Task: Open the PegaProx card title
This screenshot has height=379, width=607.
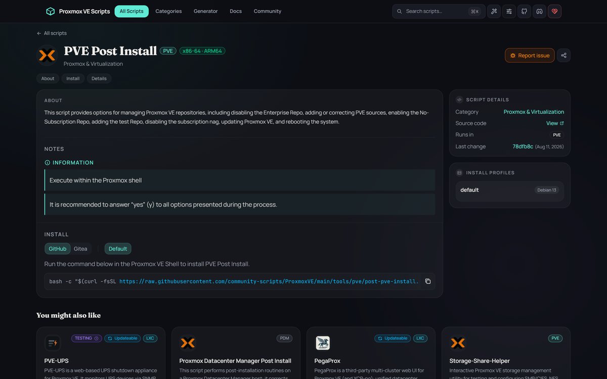Action: point(327,361)
